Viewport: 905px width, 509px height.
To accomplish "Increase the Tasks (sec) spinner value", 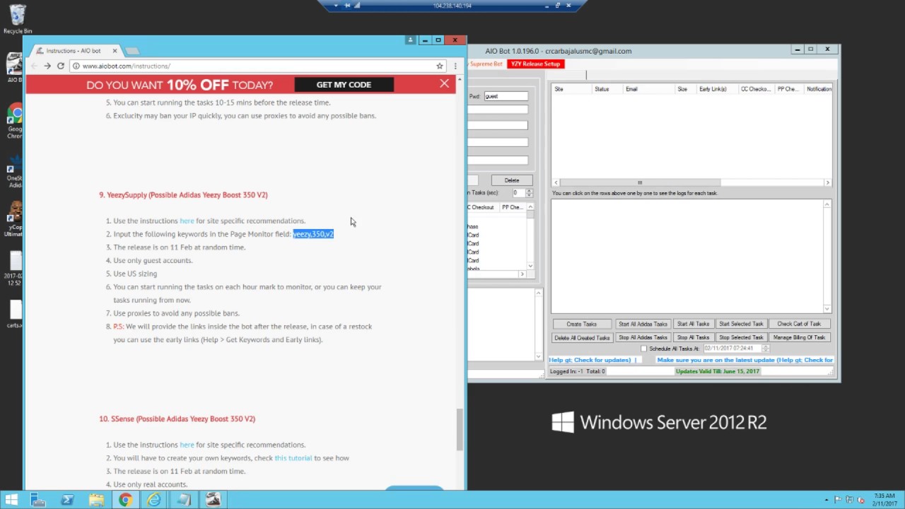I will [530, 191].
